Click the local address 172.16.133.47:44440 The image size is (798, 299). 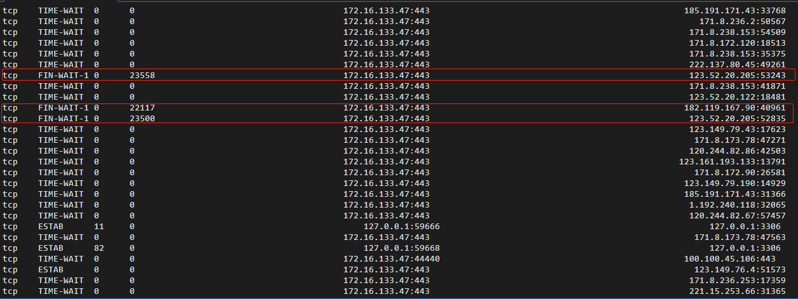tap(392, 258)
